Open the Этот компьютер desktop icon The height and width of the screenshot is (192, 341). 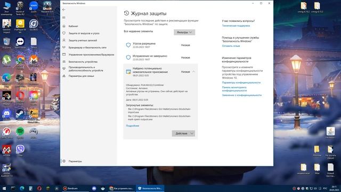point(7,9)
